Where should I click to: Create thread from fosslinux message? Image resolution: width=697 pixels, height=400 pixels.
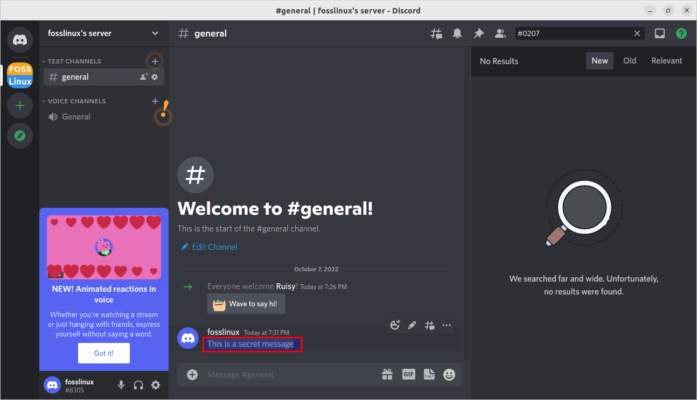pos(429,325)
